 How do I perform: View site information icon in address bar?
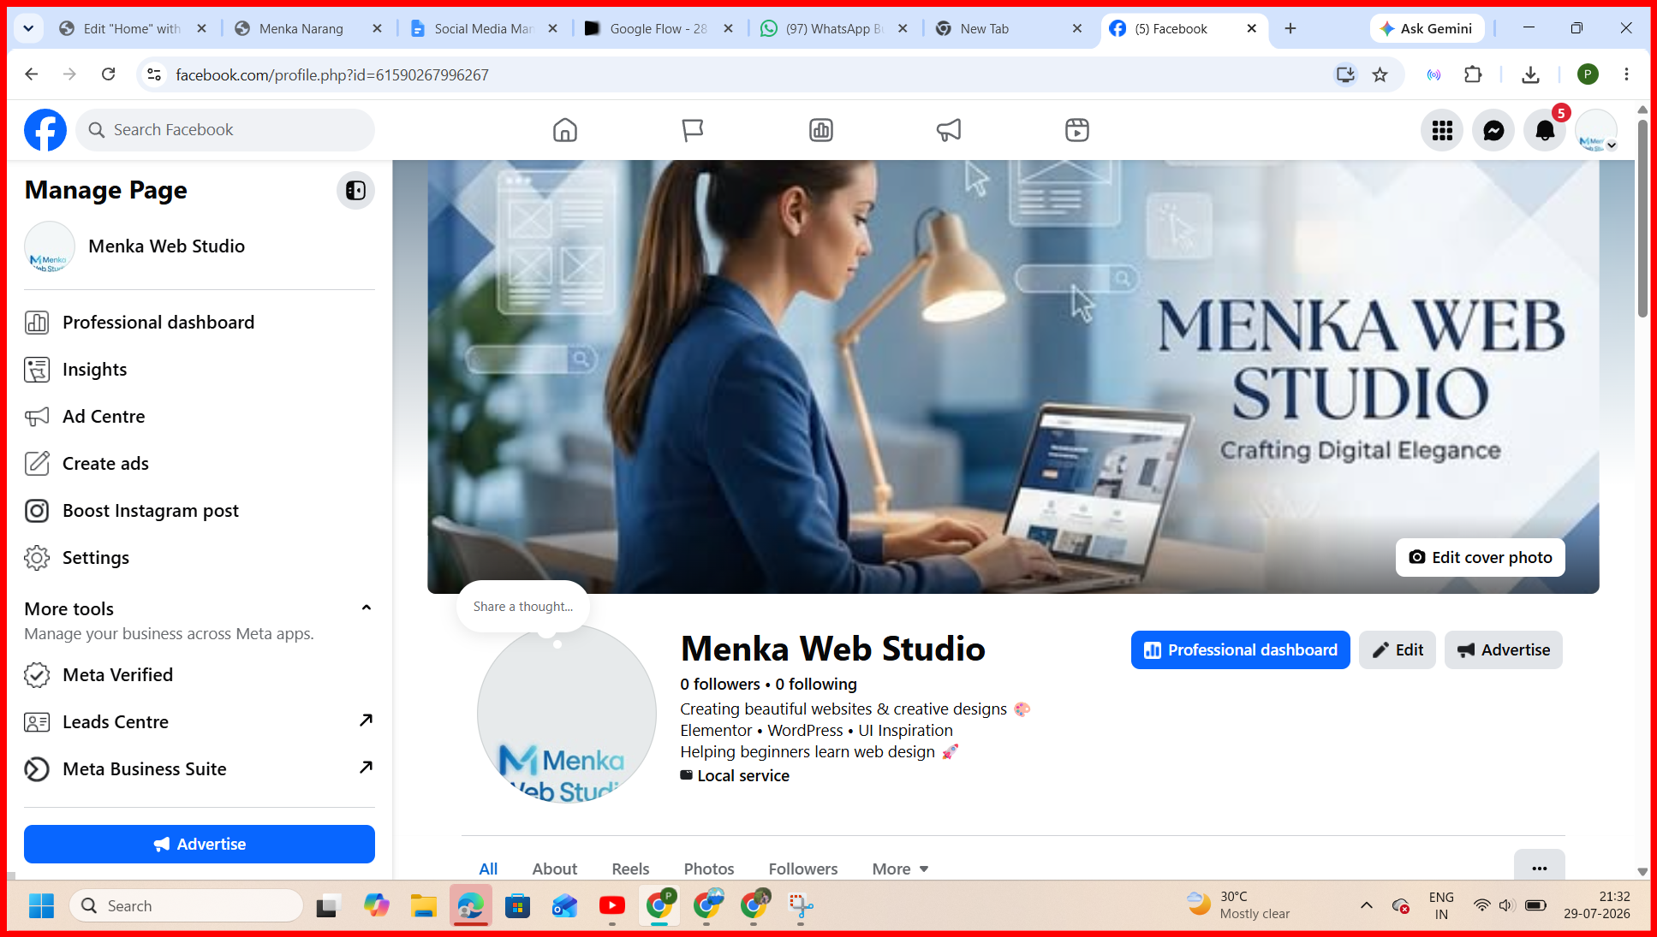[x=154, y=74]
